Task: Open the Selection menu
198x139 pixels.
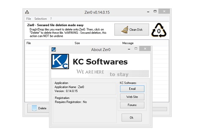Action: (41, 19)
